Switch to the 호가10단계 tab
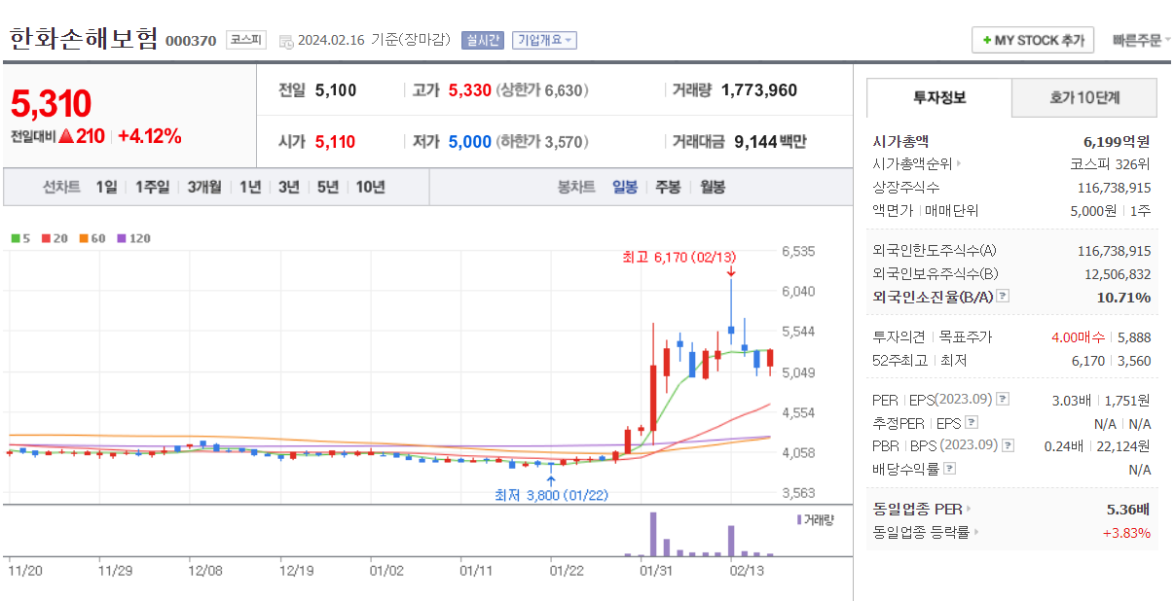Viewport: 1174px width, 601px height. pos(1084,98)
